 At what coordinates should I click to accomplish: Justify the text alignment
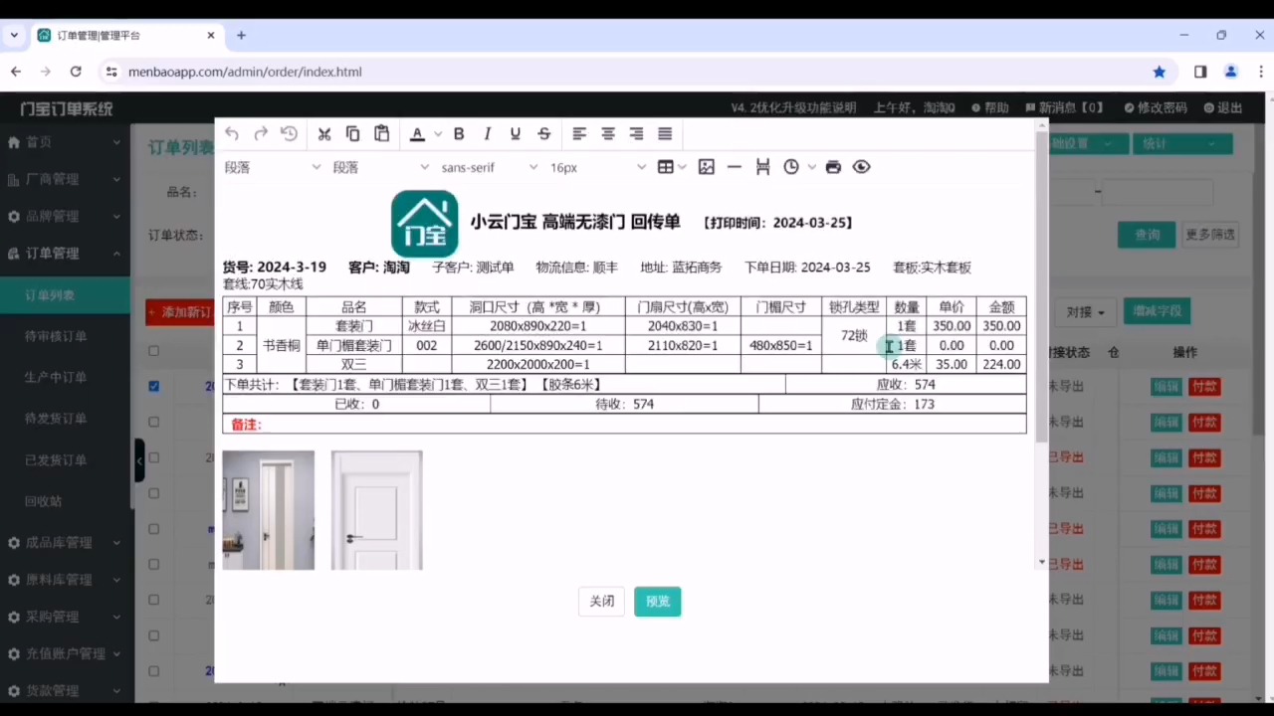(665, 134)
